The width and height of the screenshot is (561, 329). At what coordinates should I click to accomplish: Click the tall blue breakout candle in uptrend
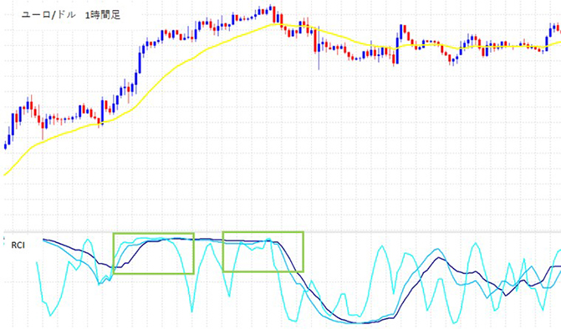[x=140, y=63]
